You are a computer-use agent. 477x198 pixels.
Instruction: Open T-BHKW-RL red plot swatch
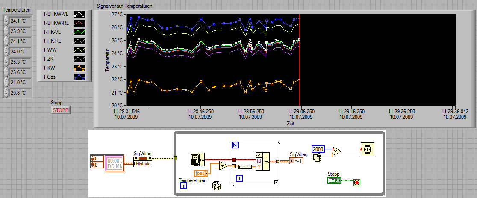click(x=79, y=23)
